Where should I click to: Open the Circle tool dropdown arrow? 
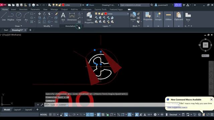coord(19,22)
